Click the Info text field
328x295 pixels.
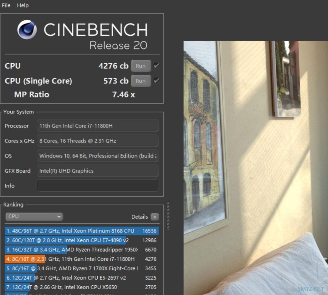tap(98, 186)
